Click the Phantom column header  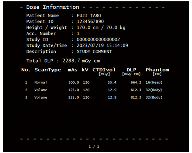click(x=157, y=70)
